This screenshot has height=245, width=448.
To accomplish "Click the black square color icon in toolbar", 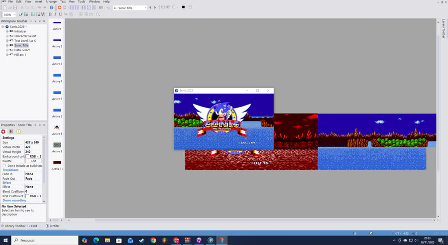I will (x=183, y=7).
